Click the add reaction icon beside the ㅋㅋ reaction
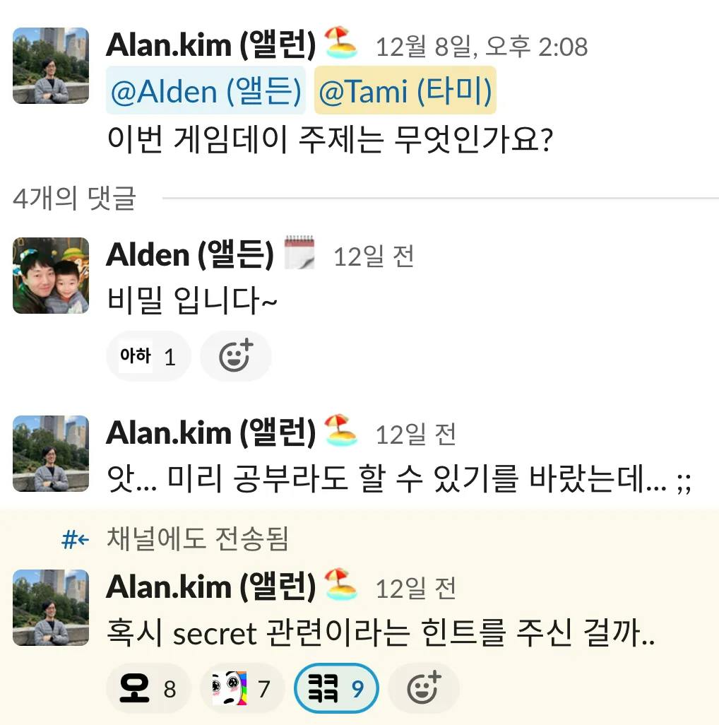This screenshot has height=725, width=719. tap(424, 688)
